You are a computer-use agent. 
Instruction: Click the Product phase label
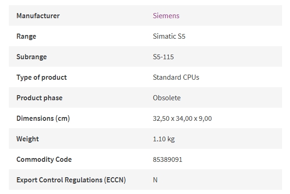[39, 98]
